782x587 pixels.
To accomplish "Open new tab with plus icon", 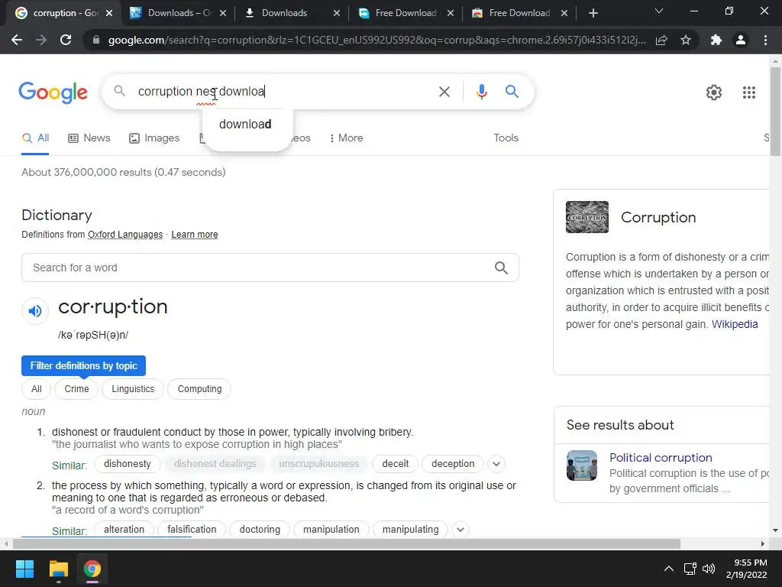I will click(x=593, y=13).
